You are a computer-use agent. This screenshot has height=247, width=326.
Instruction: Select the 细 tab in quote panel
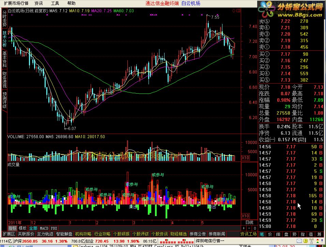pos(278,234)
